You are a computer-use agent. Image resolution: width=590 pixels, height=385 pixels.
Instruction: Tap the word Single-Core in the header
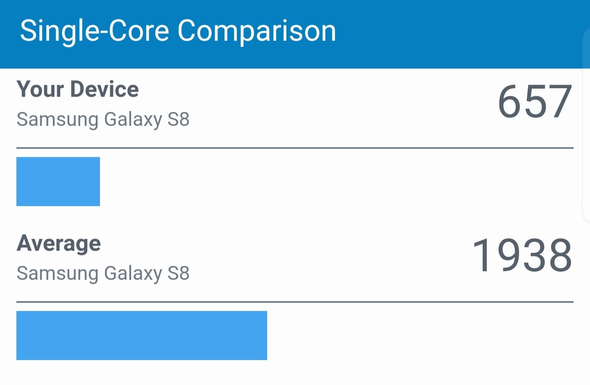95,31
